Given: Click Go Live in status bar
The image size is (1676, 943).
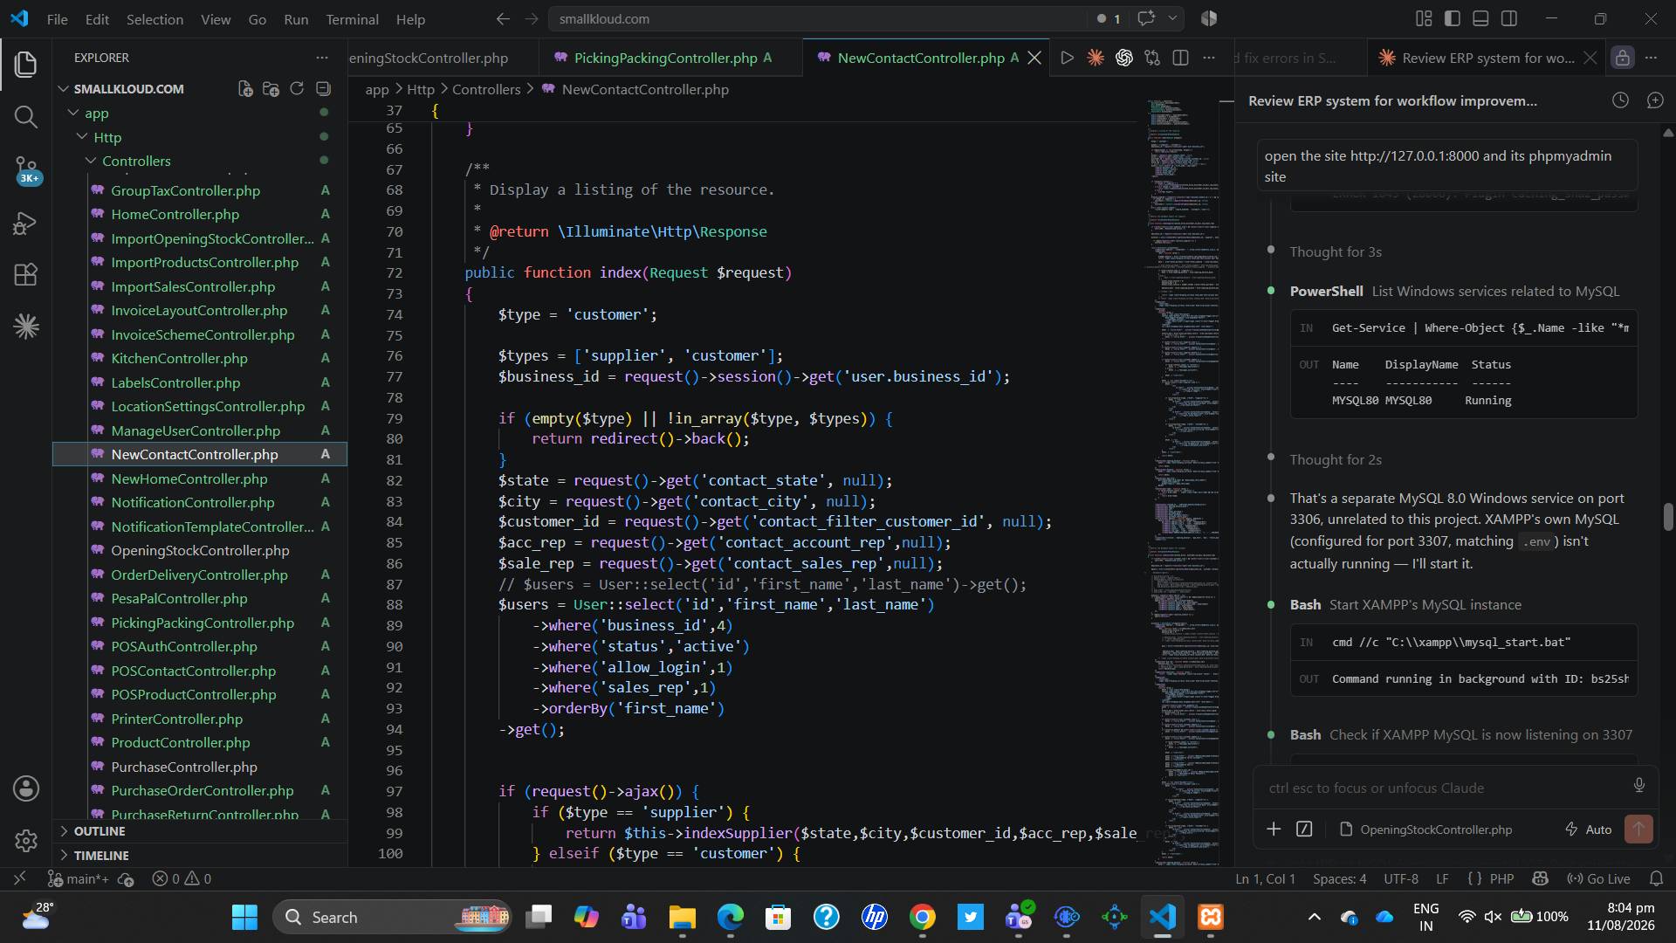Looking at the screenshot, I should coord(1598,879).
